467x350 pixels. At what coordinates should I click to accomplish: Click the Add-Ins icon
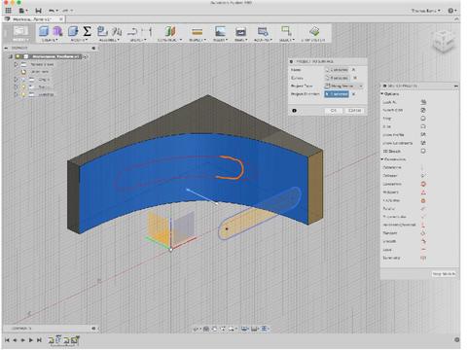coord(263,31)
